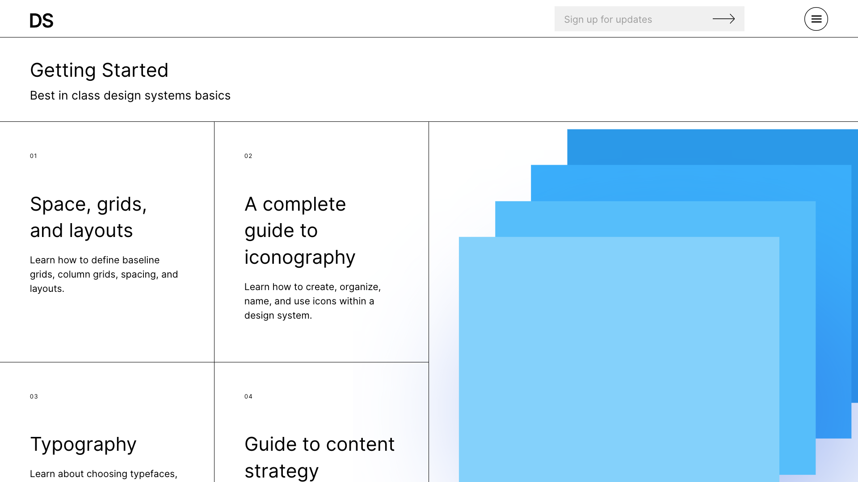Click Learn about choosing typefaces text

click(104, 474)
